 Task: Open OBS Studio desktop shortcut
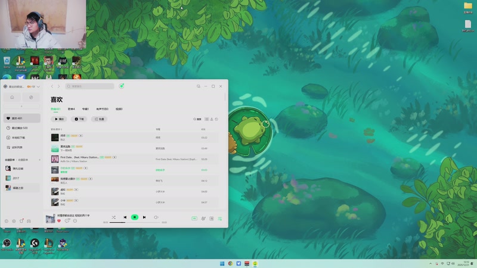(7, 244)
